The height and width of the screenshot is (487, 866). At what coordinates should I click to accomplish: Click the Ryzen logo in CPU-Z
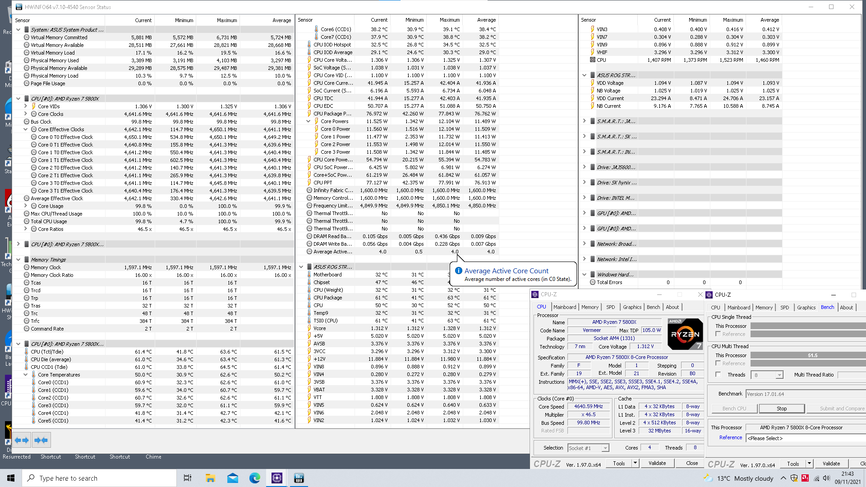(685, 334)
